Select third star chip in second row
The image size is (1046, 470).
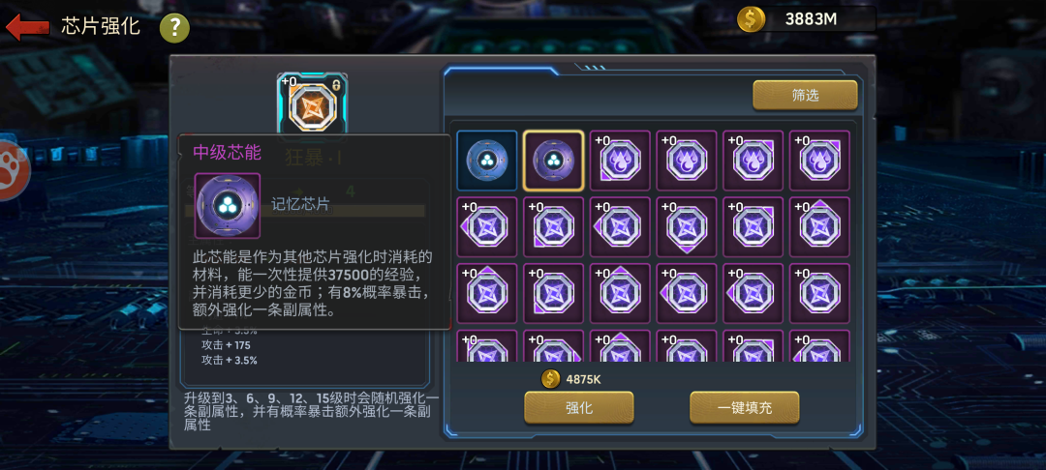(621, 227)
